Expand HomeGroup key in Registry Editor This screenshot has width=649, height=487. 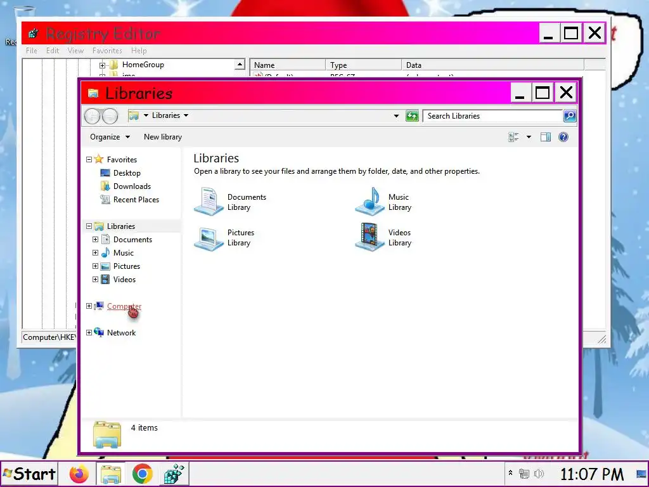click(102, 65)
